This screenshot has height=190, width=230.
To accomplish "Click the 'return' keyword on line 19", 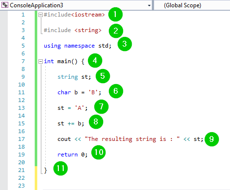I will tap(68, 155).
